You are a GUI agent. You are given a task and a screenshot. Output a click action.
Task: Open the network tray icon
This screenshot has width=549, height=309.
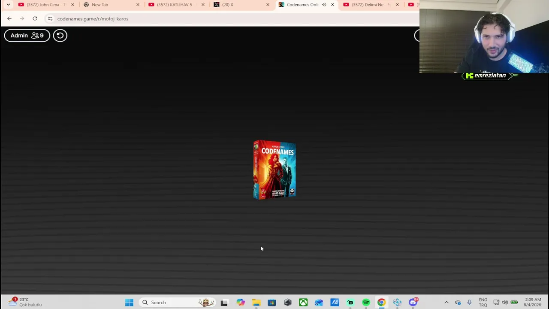496,303
